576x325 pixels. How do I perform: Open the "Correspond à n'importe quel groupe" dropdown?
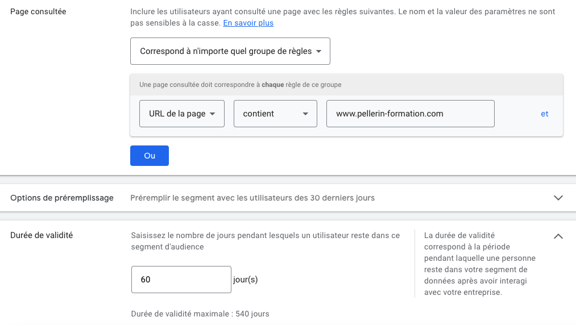(226, 51)
